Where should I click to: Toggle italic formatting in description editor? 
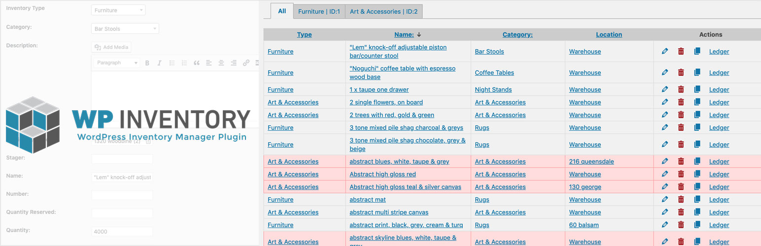(159, 63)
